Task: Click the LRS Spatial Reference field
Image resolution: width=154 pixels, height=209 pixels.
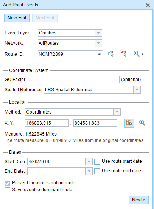Action: [89, 90]
